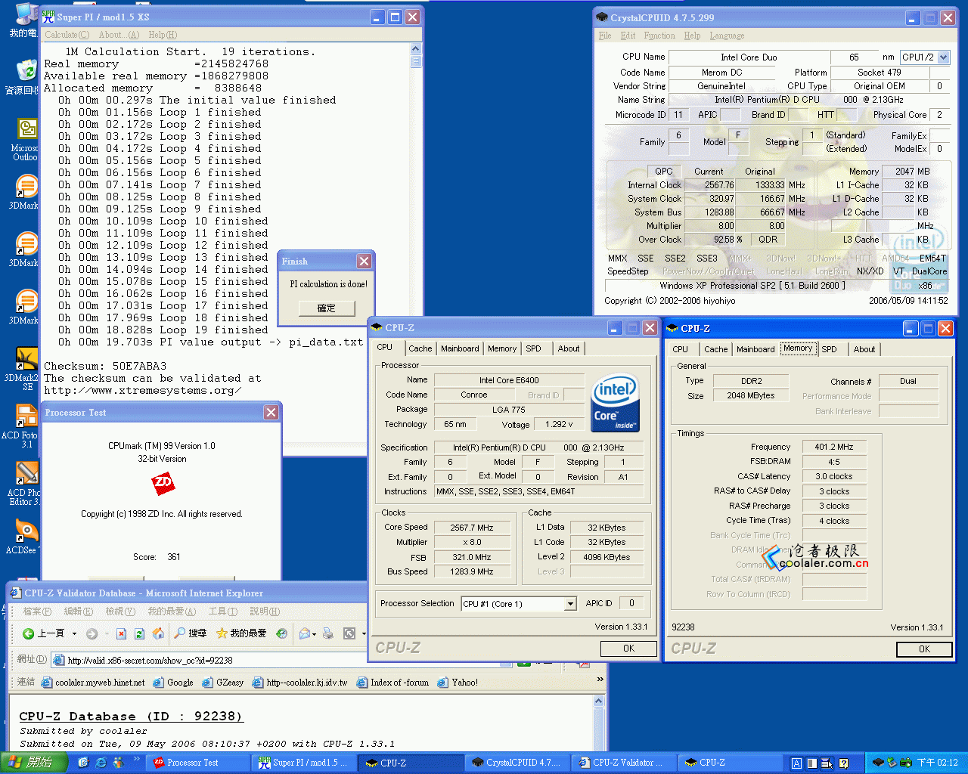Open the Recycle Bin (資源回收) desktop icon
968x774 pixels.
[25, 76]
